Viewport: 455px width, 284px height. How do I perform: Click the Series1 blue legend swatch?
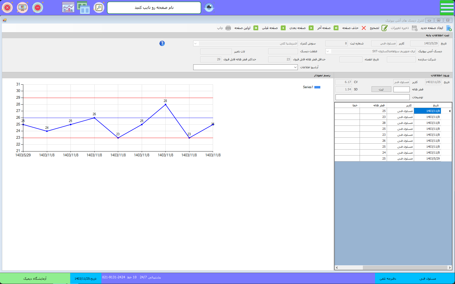tap(317, 87)
